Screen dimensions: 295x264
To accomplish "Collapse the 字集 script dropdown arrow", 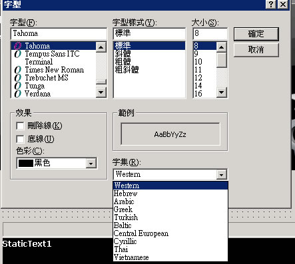I will pos(221,174).
